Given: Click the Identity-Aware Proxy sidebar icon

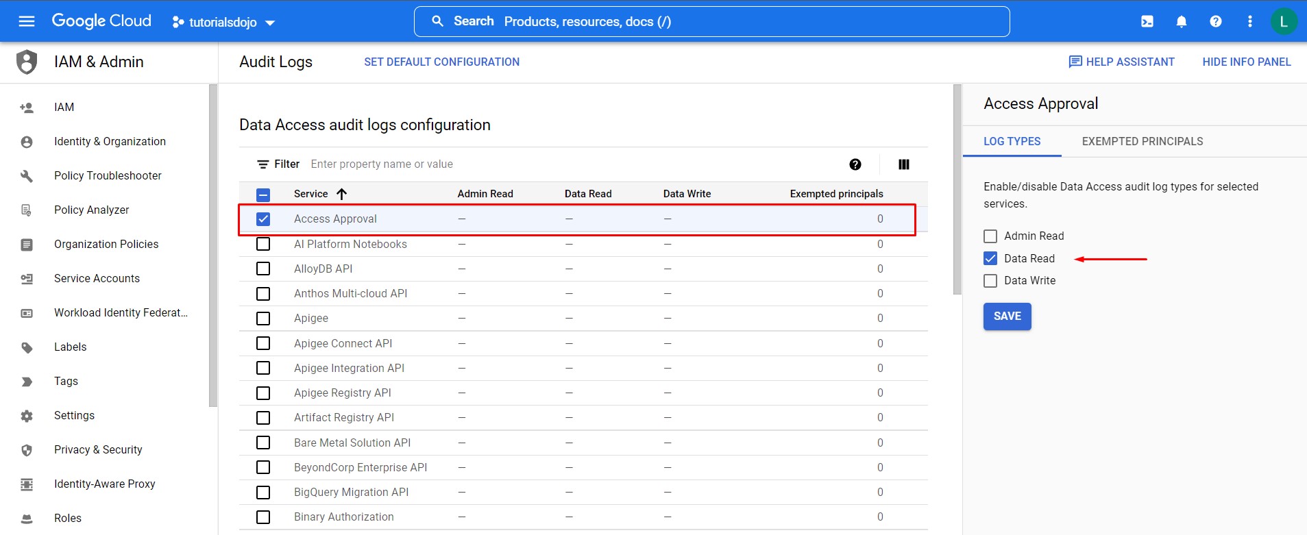Looking at the screenshot, I should 27,484.
